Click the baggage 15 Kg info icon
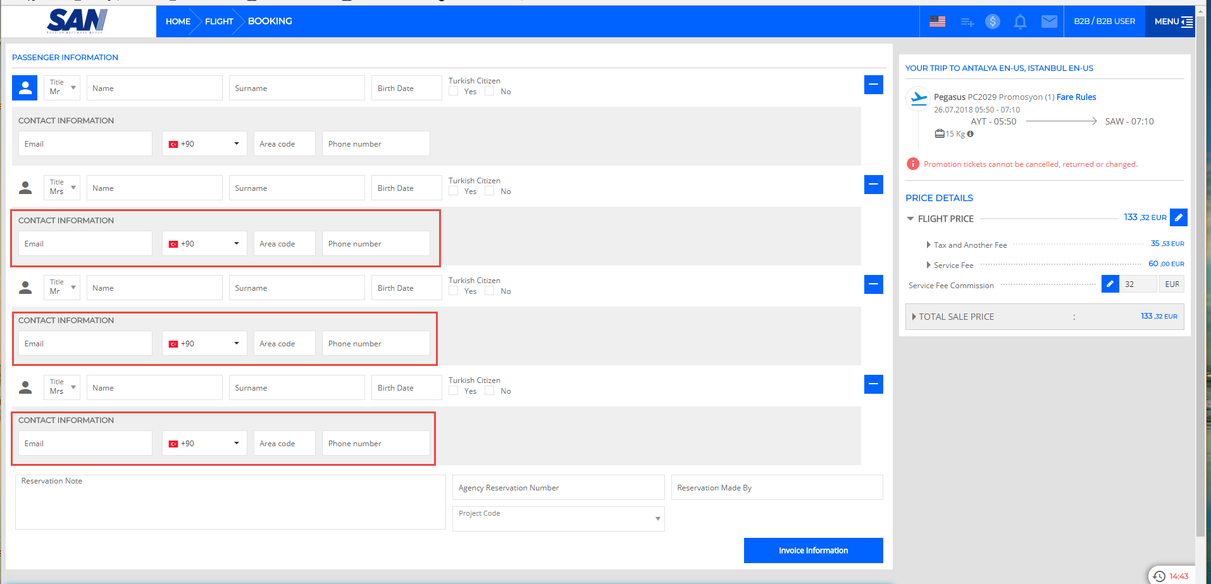The image size is (1211, 584). point(970,134)
